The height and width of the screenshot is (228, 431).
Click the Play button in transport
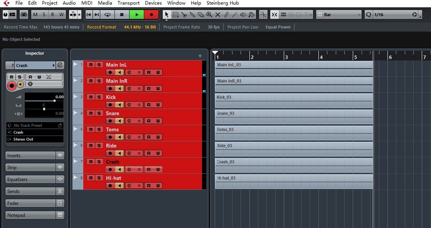coord(136,14)
